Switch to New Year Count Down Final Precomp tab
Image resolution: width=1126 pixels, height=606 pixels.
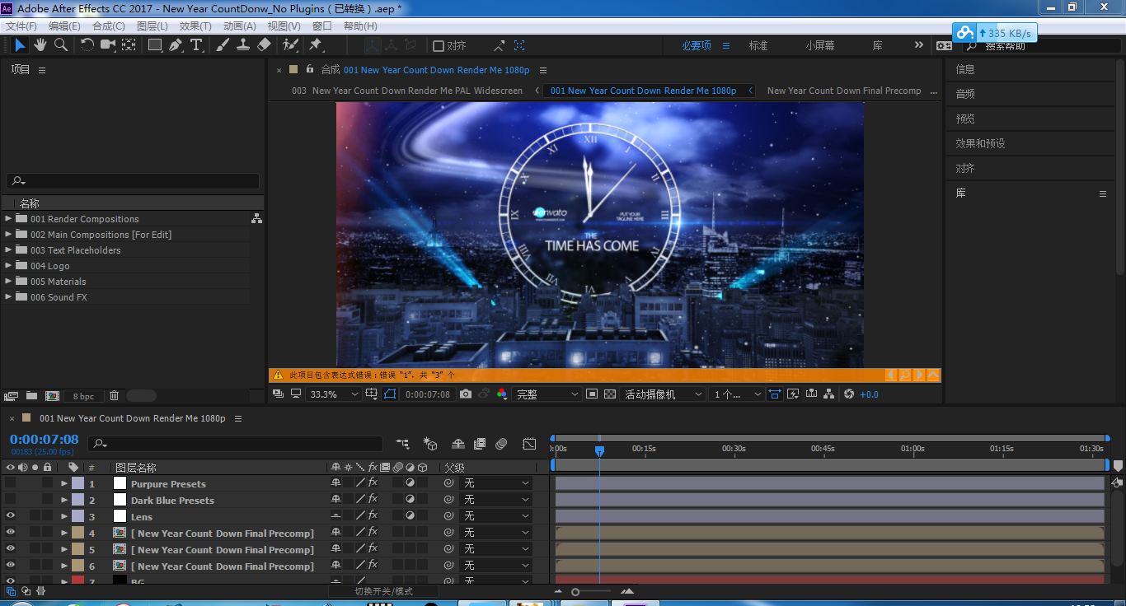click(844, 91)
